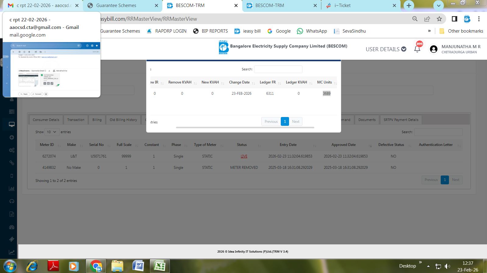Open the WhatsApp bookmark
Image resolution: width=487 pixels, height=273 pixels.
[x=312, y=31]
